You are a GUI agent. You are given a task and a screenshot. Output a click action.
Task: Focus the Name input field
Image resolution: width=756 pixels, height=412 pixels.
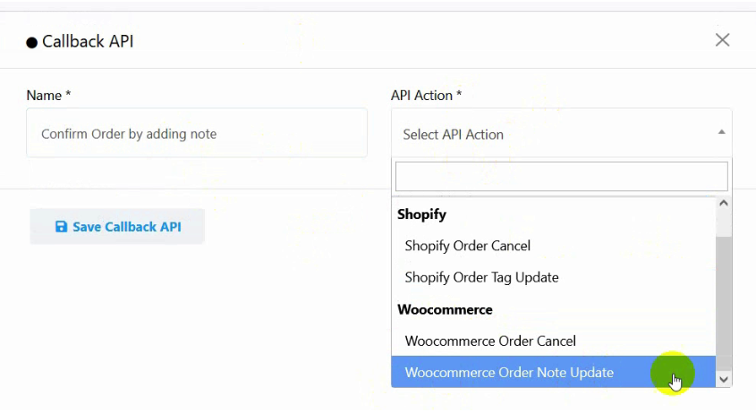pyautogui.click(x=197, y=133)
